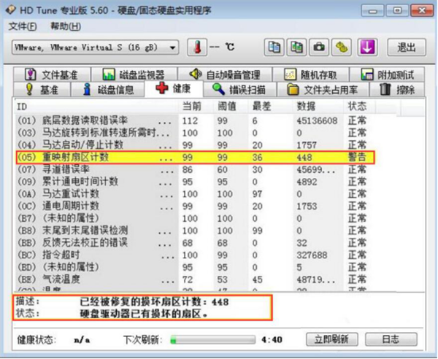Switch to the 磁盘监视器 tab
This screenshot has height=359, width=438.
click(x=134, y=74)
